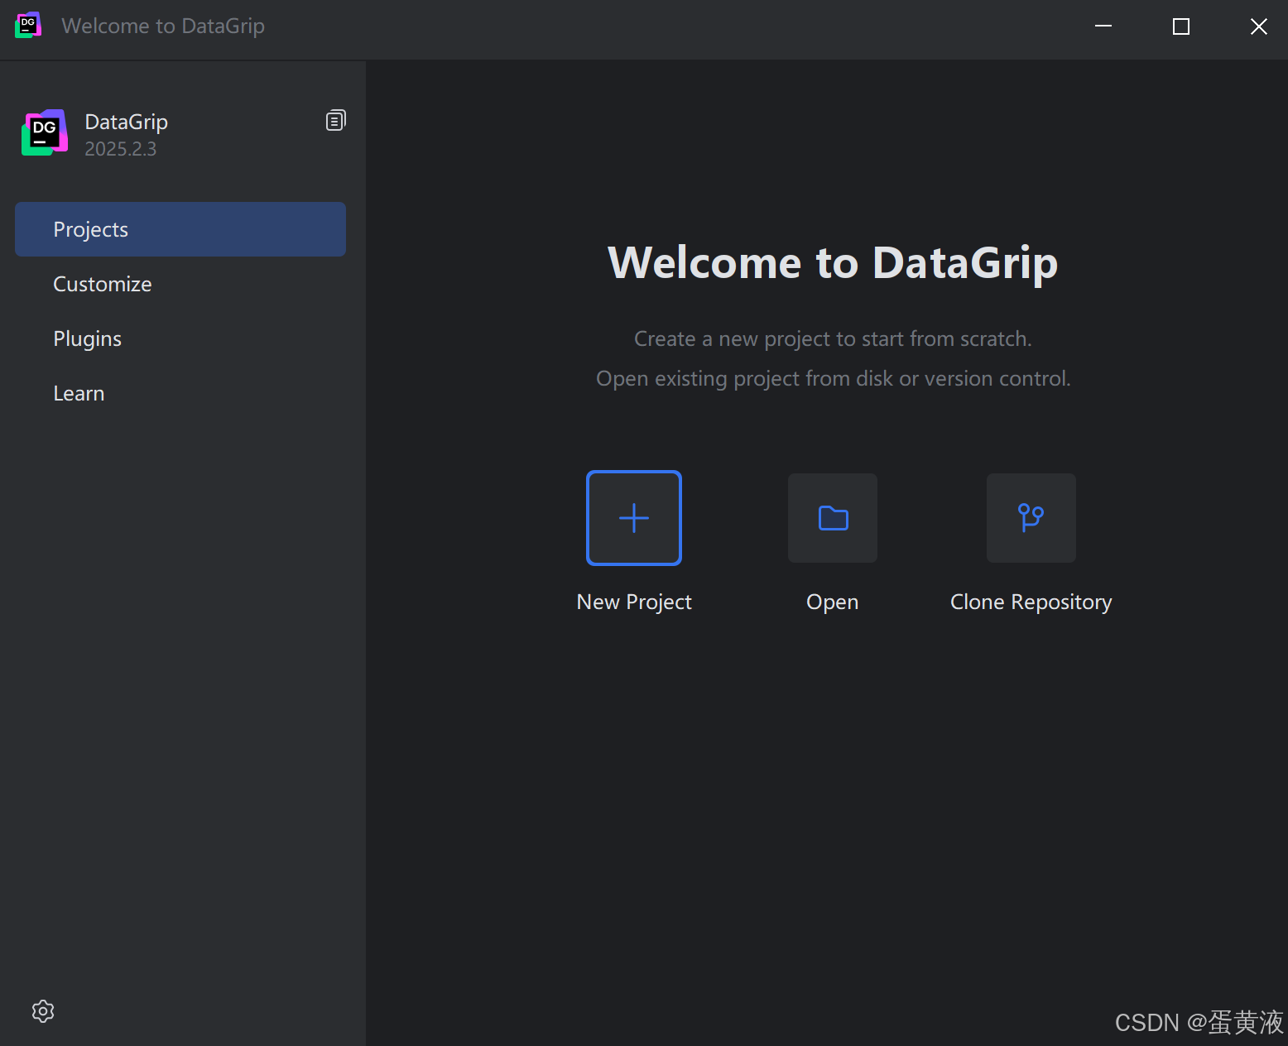Image resolution: width=1288 pixels, height=1046 pixels.
Task: Click the Clone Repository branch icon
Action: click(1031, 518)
